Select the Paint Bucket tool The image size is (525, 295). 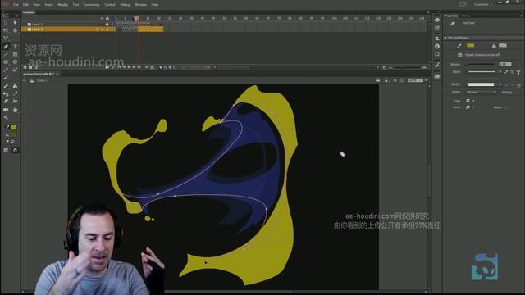[x=15, y=86]
